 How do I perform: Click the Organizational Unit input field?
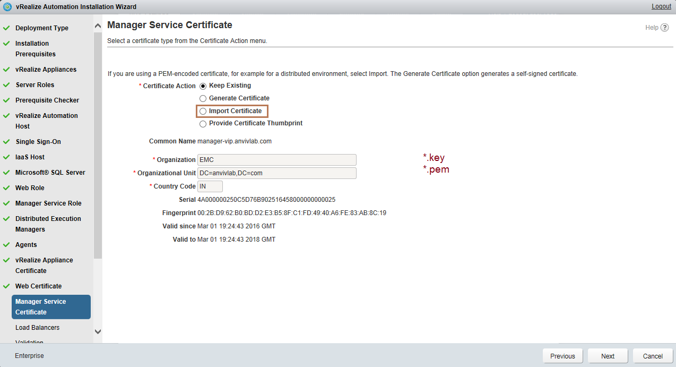276,173
